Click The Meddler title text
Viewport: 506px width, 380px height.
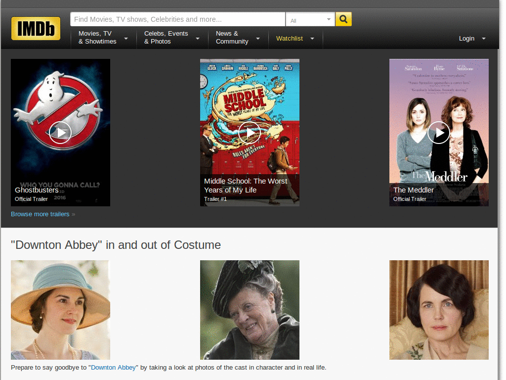click(414, 190)
